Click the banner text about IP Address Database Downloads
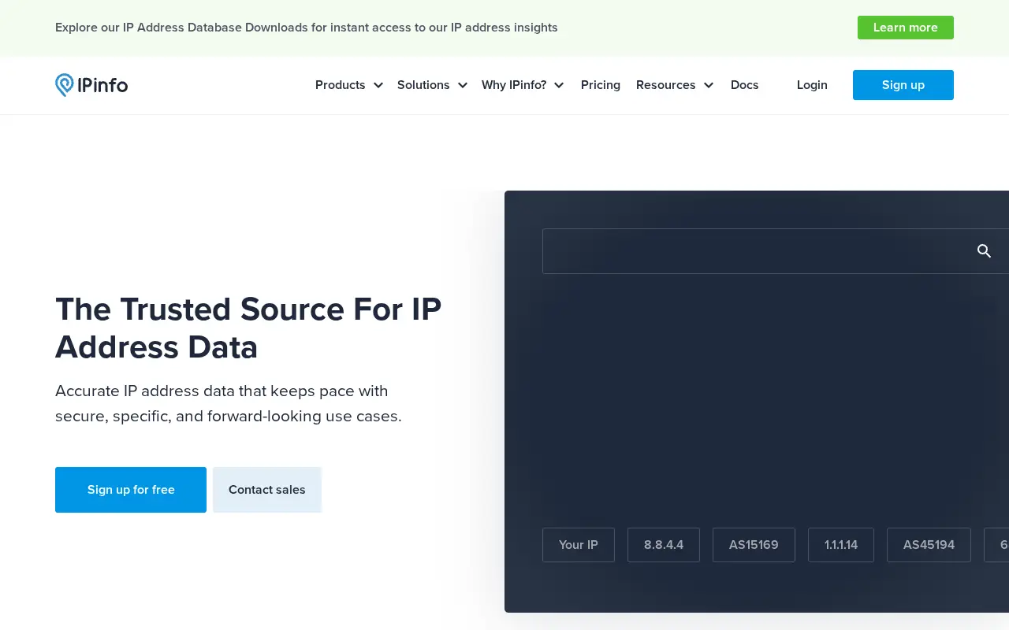Viewport: 1009px width, 630px height. 307,28
